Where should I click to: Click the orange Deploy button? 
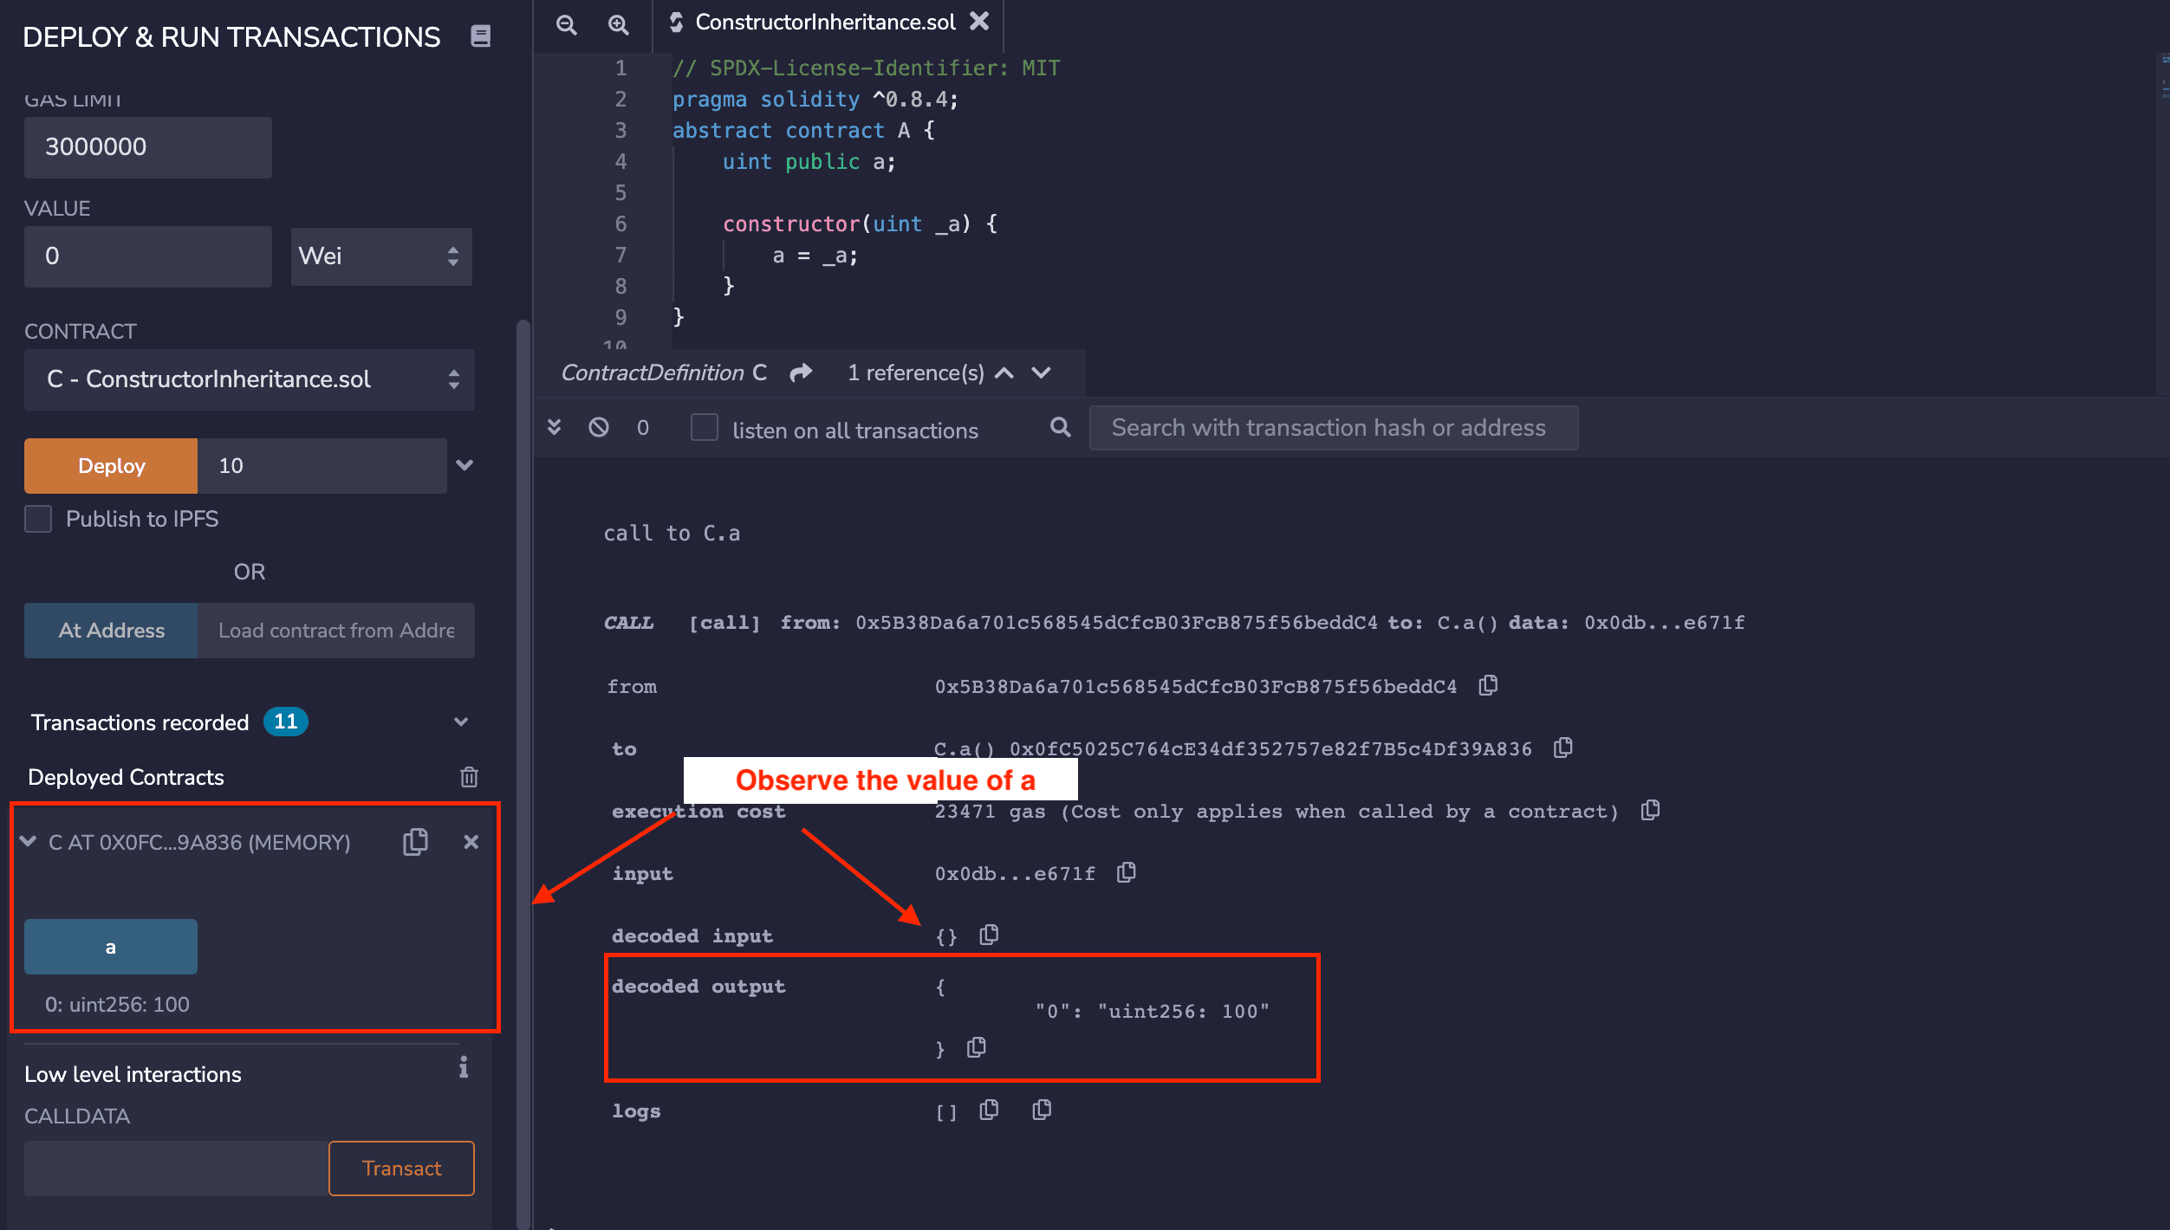point(111,466)
